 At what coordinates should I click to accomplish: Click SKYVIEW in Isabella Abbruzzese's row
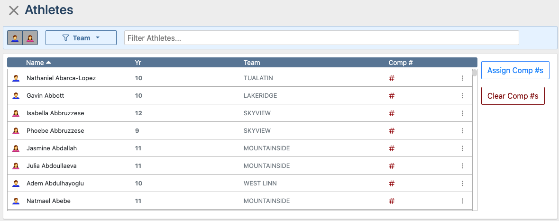coord(257,113)
